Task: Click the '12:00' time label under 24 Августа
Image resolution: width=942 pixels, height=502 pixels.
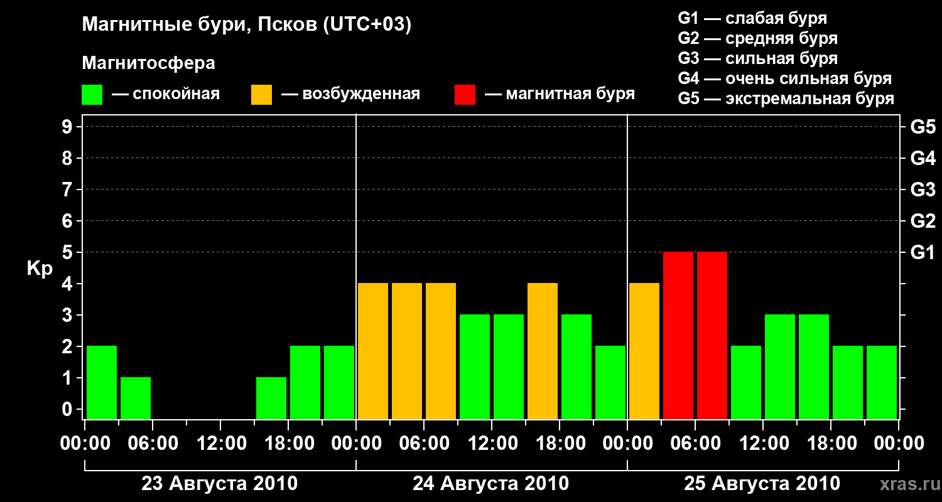Action: (x=492, y=443)
